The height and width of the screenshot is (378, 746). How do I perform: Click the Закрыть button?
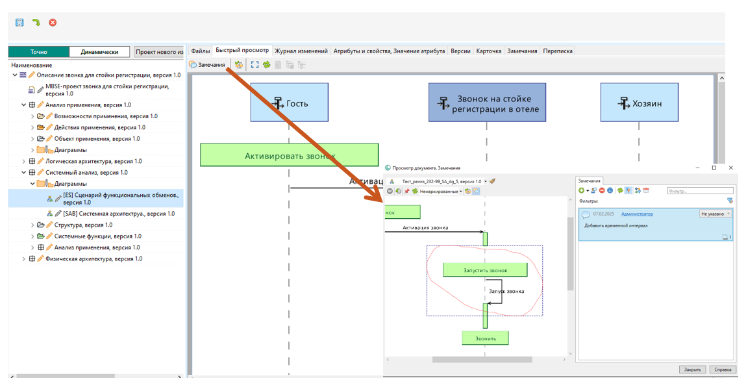tap(692, 370)
